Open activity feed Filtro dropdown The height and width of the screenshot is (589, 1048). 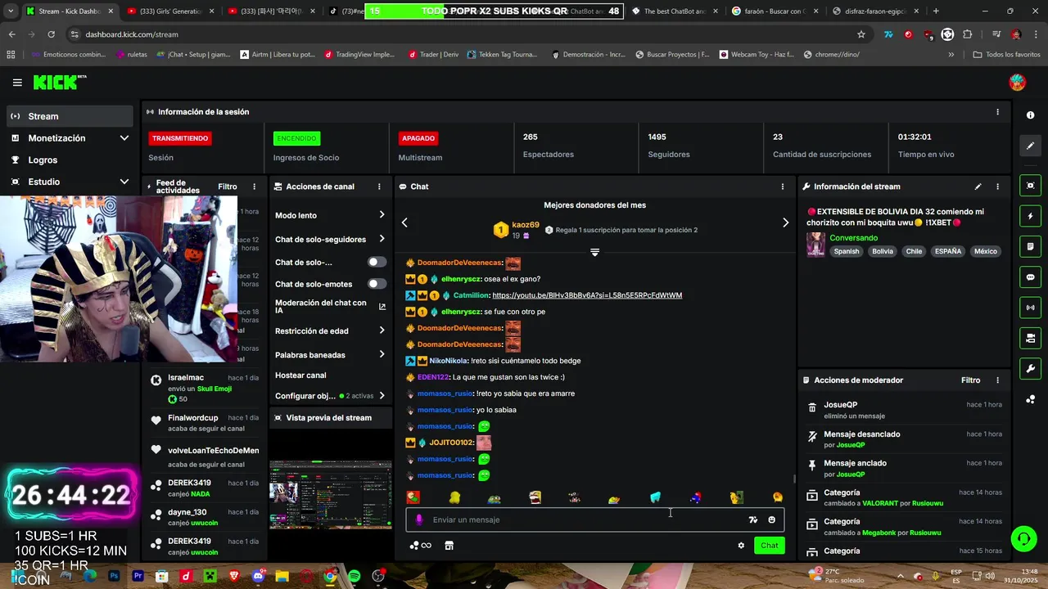[x=228, y=187]
